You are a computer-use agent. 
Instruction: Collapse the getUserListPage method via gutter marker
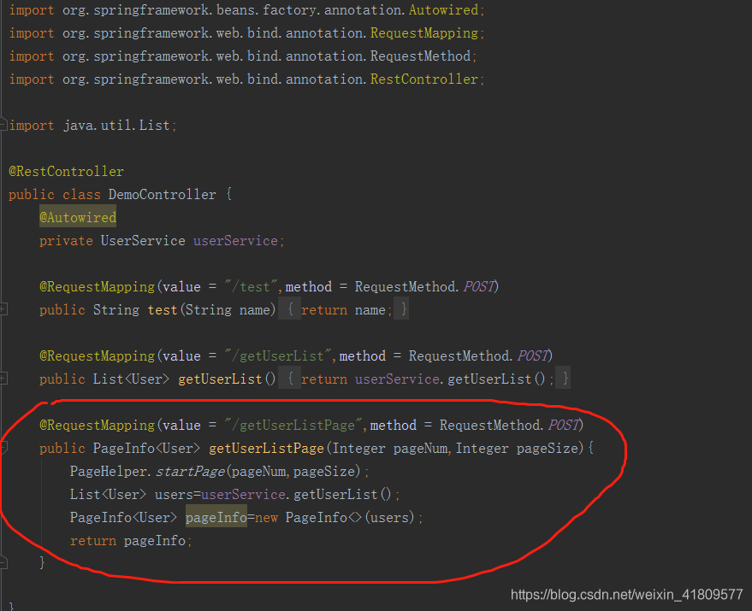tap(3, 448)
